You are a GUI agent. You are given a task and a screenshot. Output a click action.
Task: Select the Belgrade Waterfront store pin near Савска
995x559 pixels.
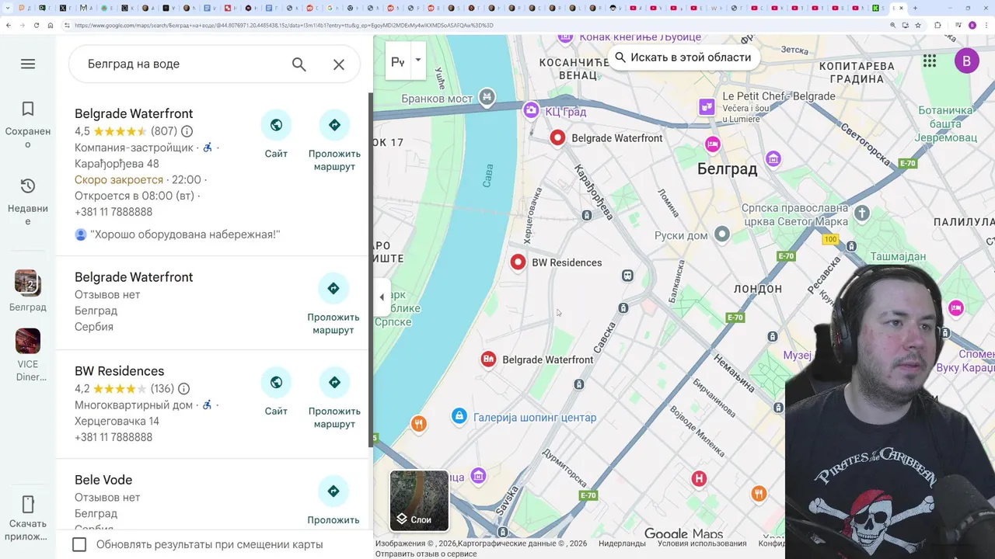pyautogui.click(x=488, y=359)
